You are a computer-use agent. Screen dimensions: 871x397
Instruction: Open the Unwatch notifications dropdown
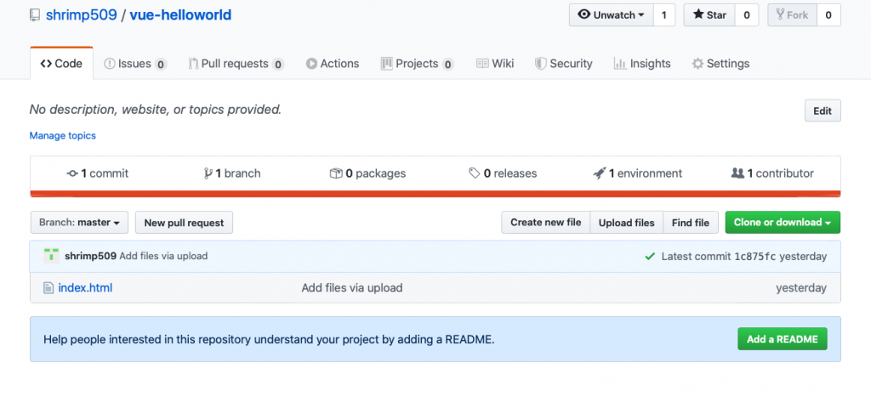click(611, 15)
